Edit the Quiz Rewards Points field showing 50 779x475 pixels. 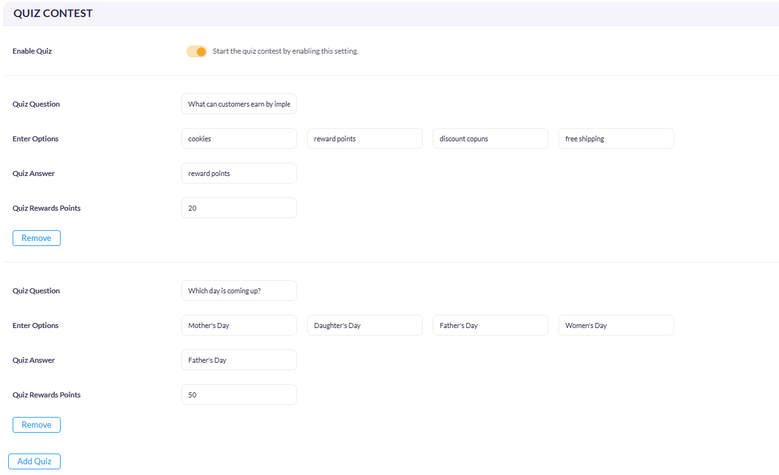coord(239,395)
